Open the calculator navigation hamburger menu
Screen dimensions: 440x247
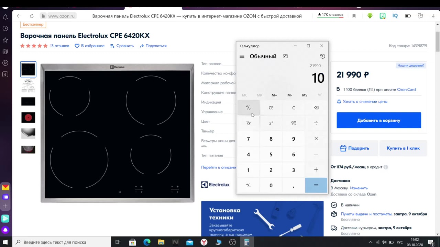tap(242, 56)
